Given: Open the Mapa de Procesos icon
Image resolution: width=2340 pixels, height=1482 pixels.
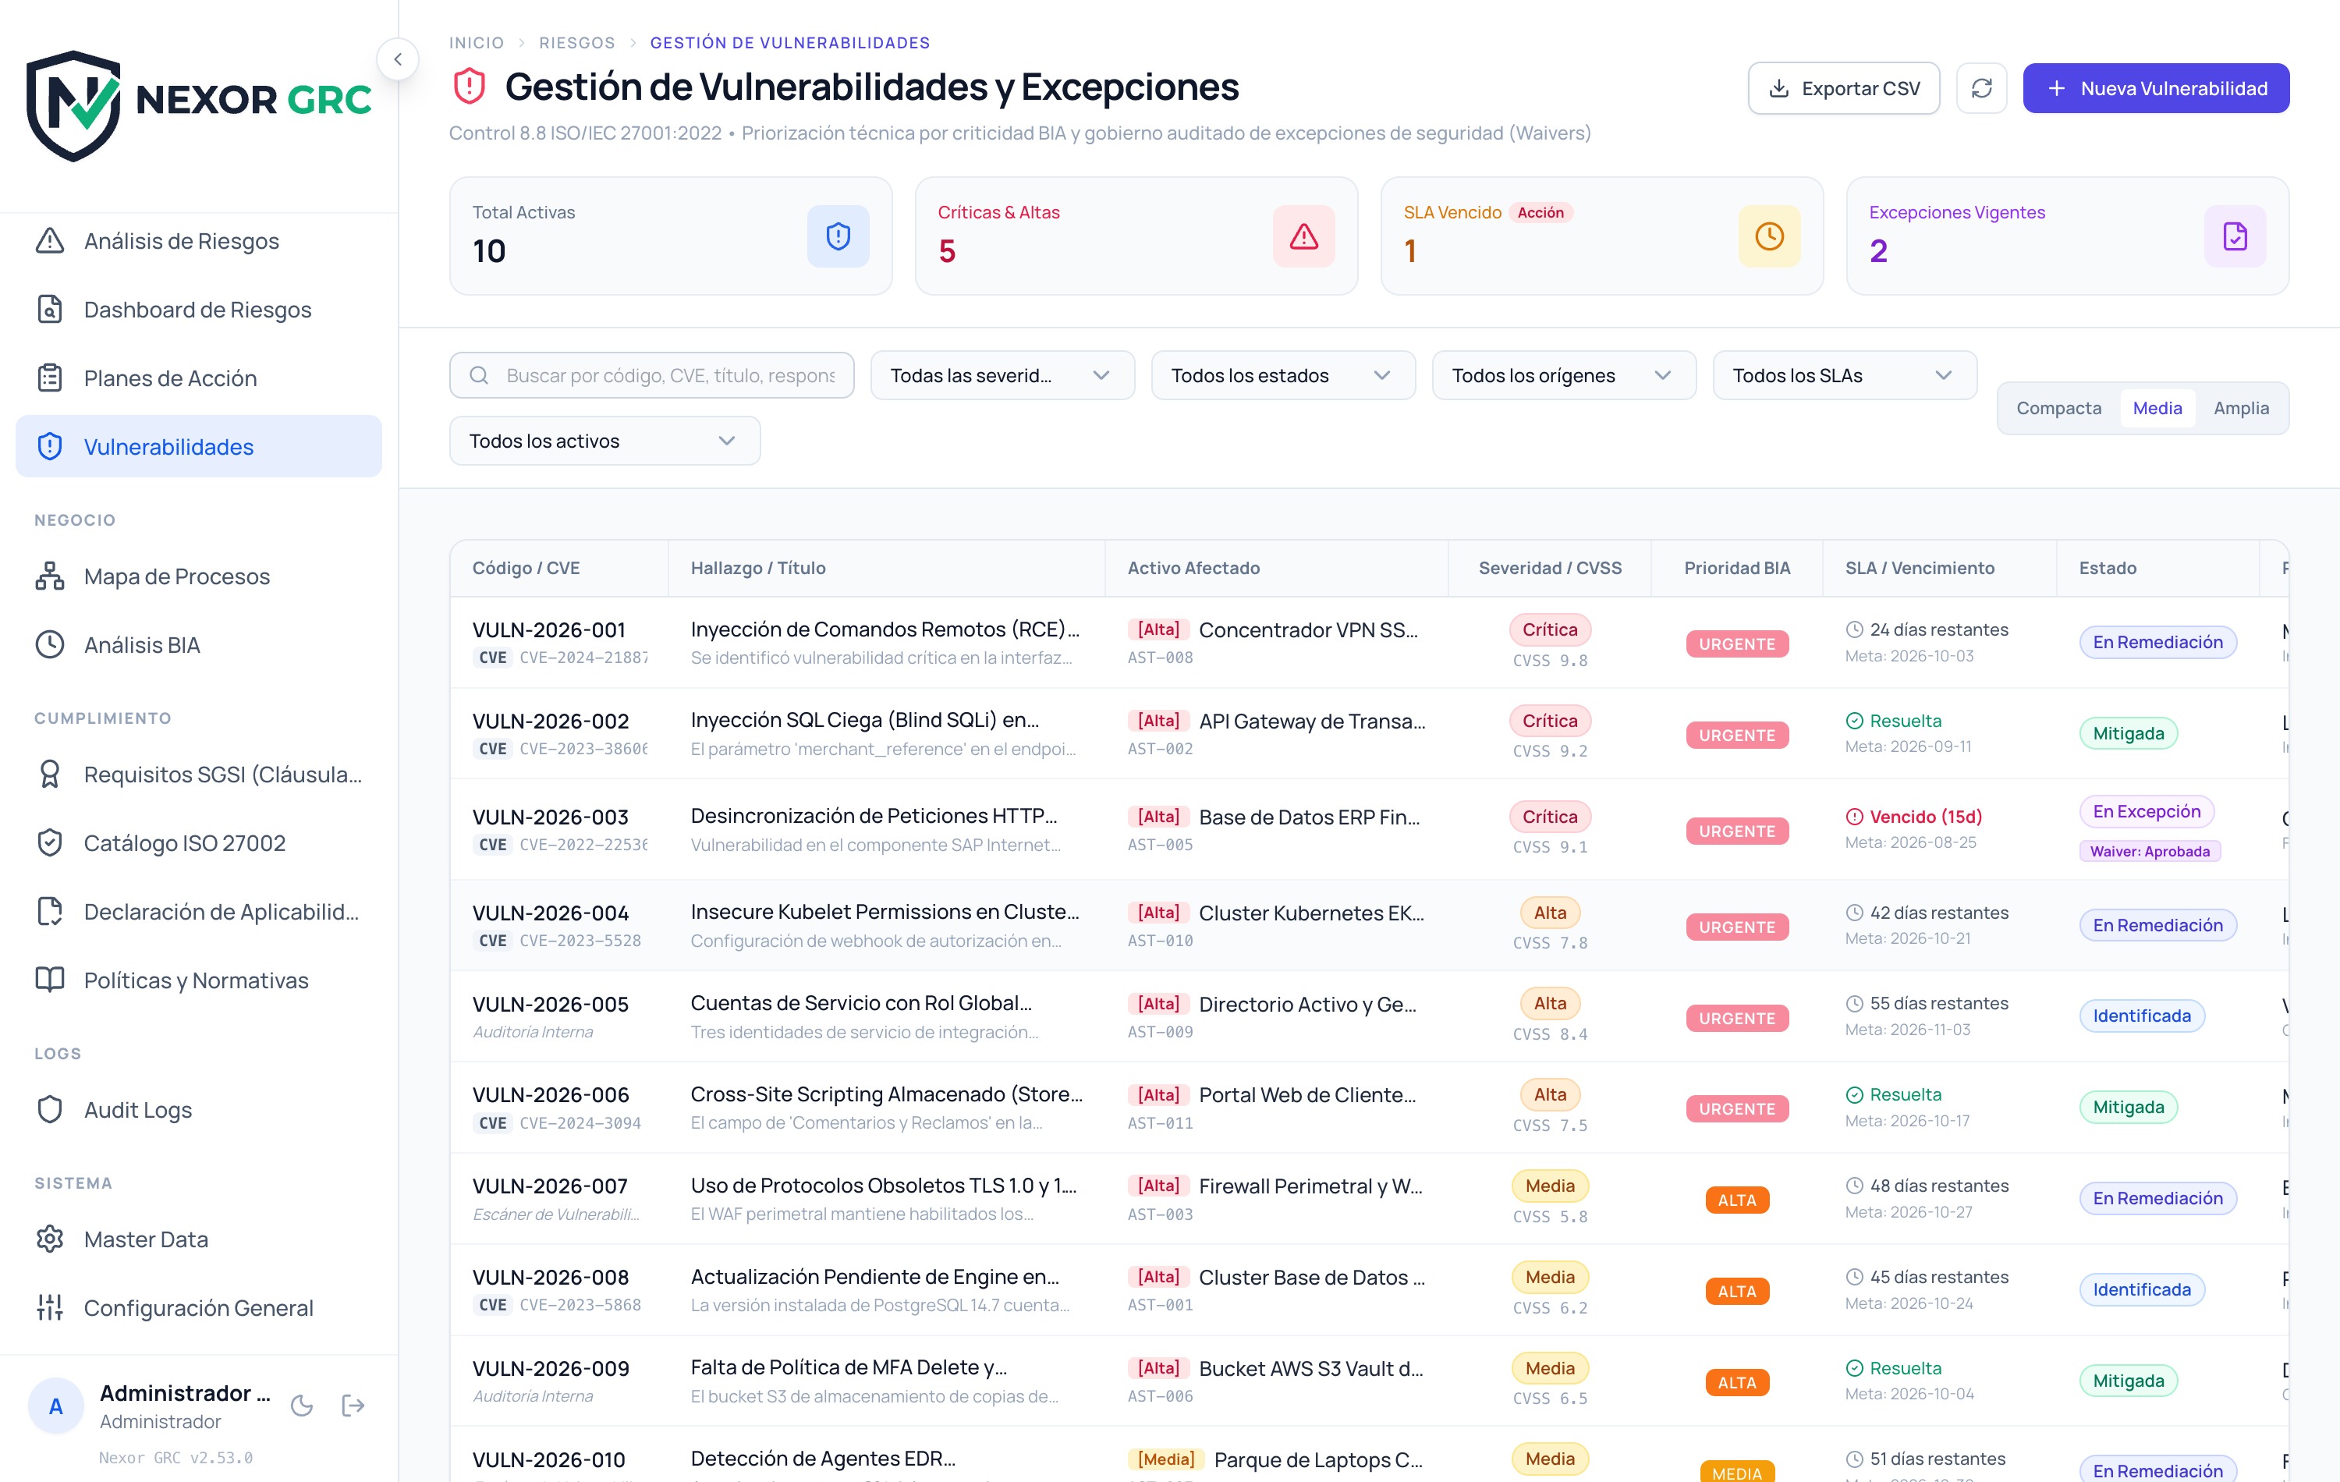Looking at the screenshot, I should pyautogui.click(x=50, y=576).
